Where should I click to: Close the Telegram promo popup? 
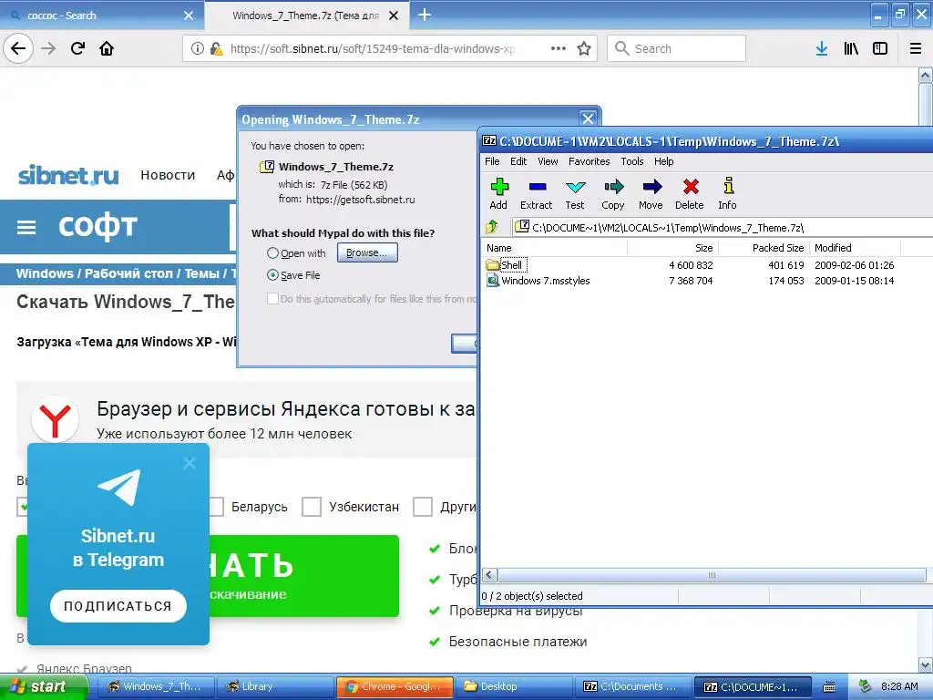click(x=190, y=463)
